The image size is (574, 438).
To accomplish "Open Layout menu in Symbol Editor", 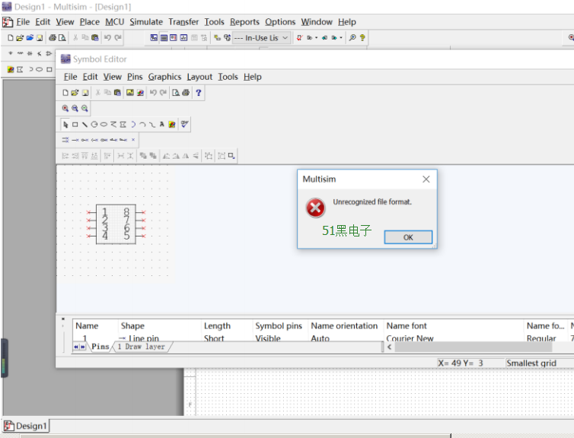I will point(199,77).
